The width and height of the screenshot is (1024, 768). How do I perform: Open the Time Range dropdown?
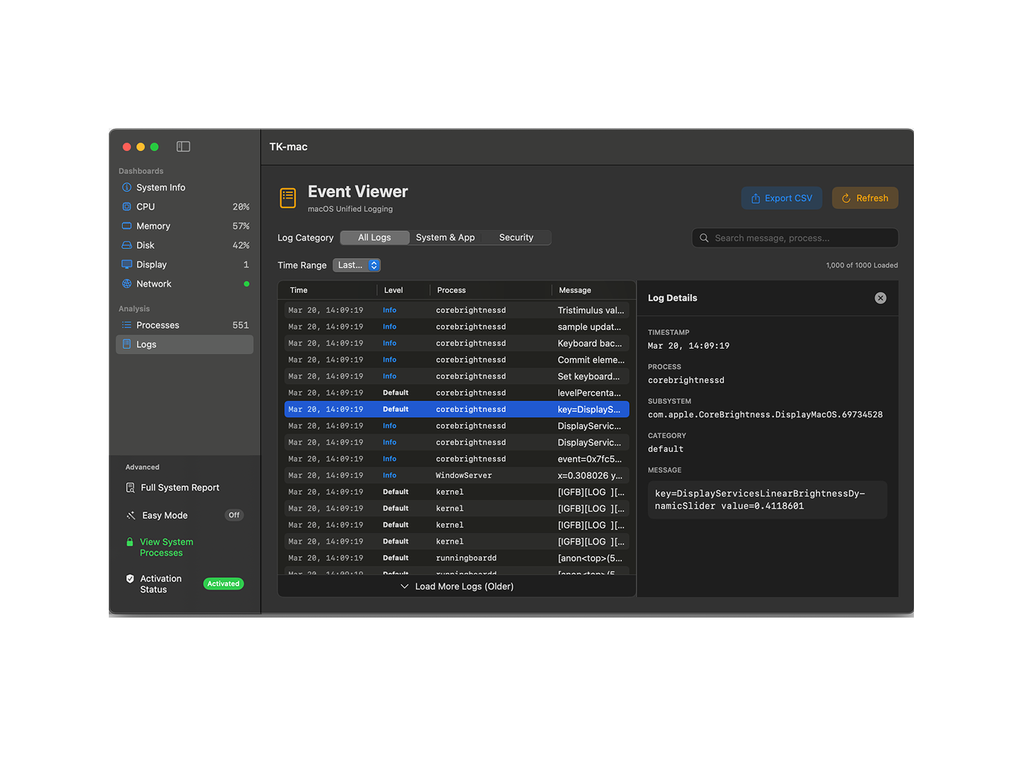(357, 265)
